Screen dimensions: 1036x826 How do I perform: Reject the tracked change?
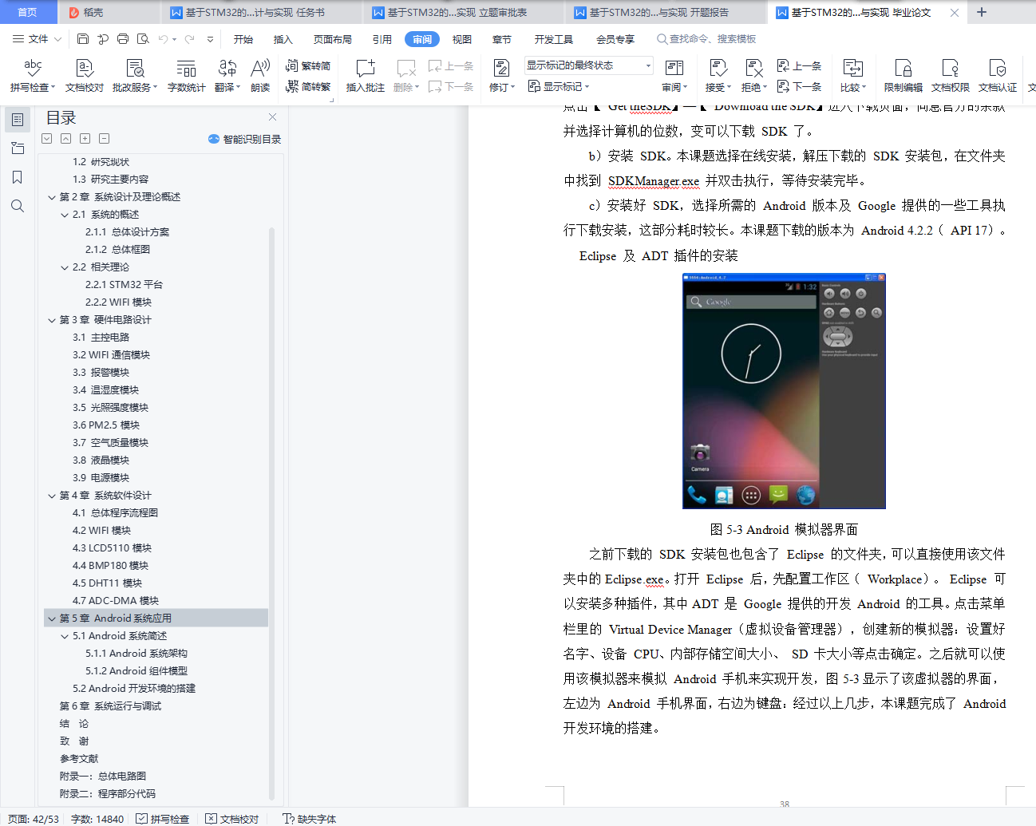pos(754,76)
